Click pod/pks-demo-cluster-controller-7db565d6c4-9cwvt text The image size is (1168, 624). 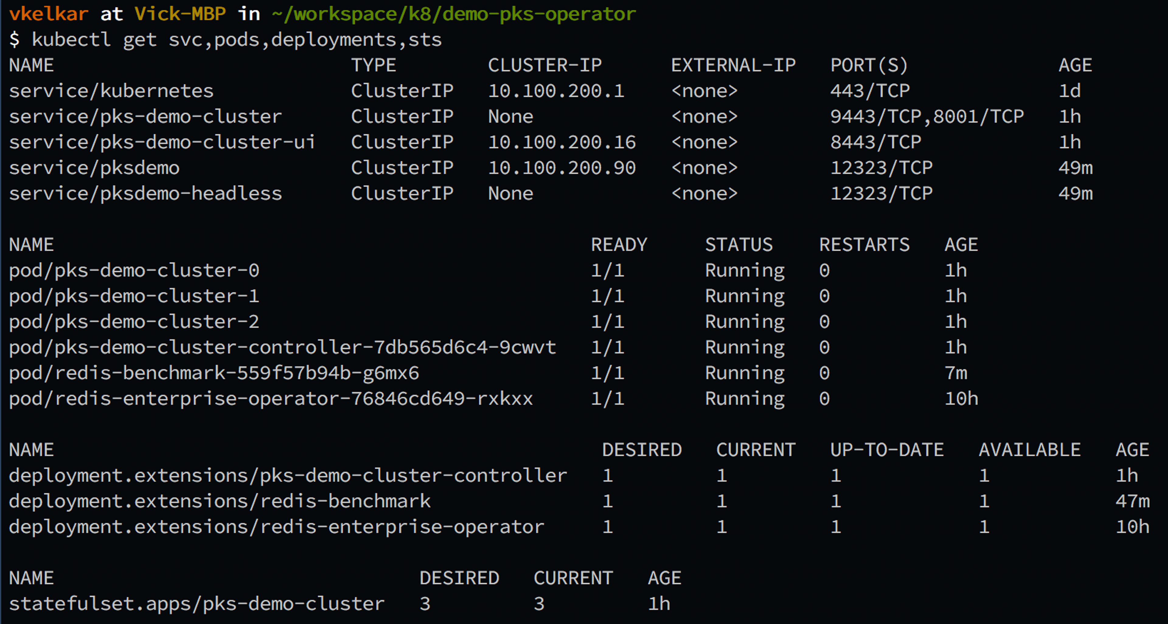pos(282,348)
